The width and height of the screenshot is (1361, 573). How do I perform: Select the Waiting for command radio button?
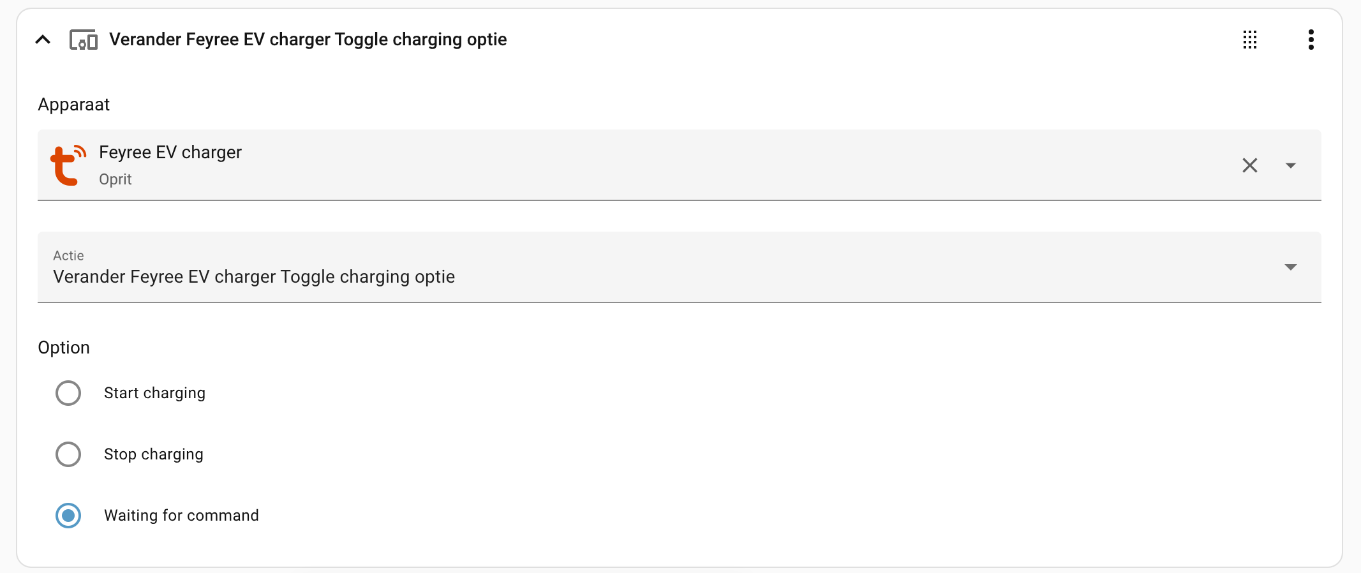point(68,516)
